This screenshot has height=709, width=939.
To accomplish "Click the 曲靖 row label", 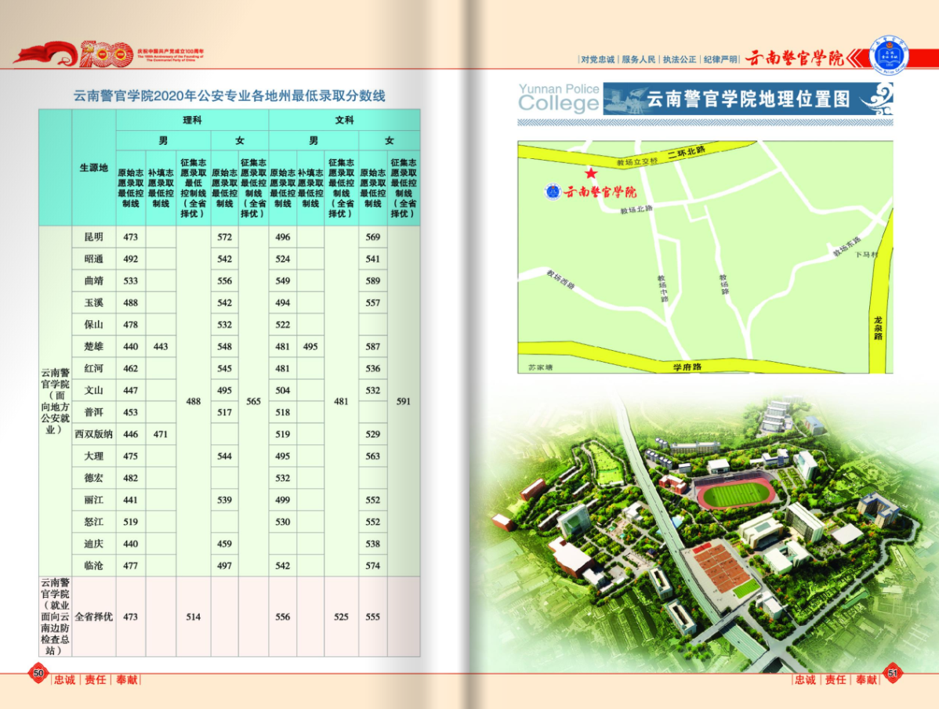I will tap(94, 280).
